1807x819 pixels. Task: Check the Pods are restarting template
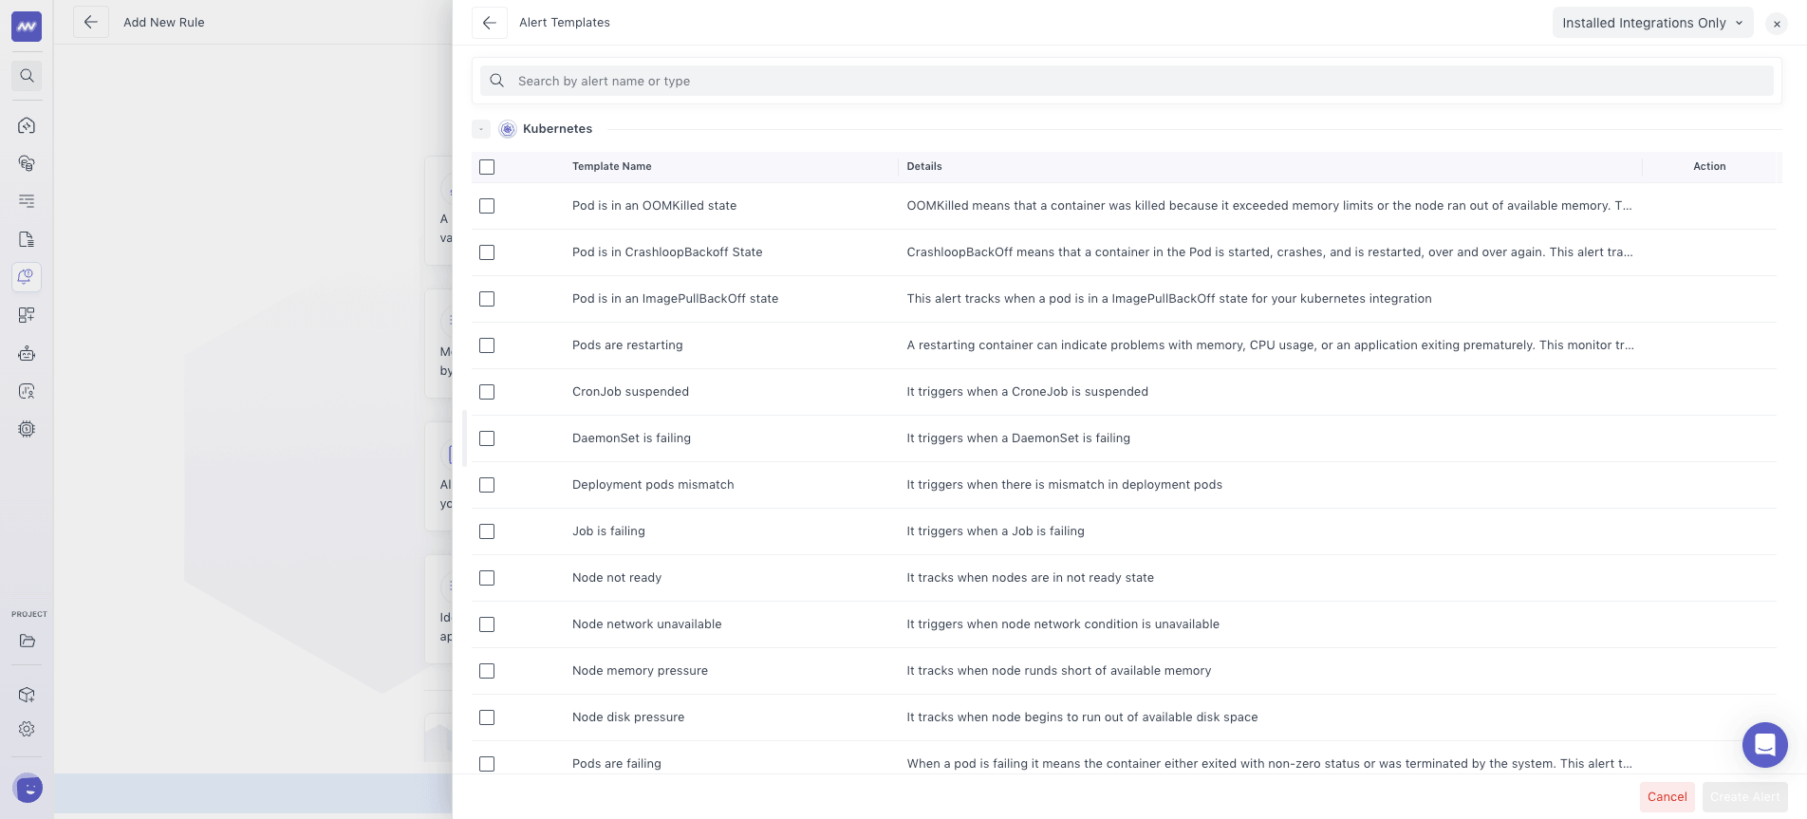(487, 345)
